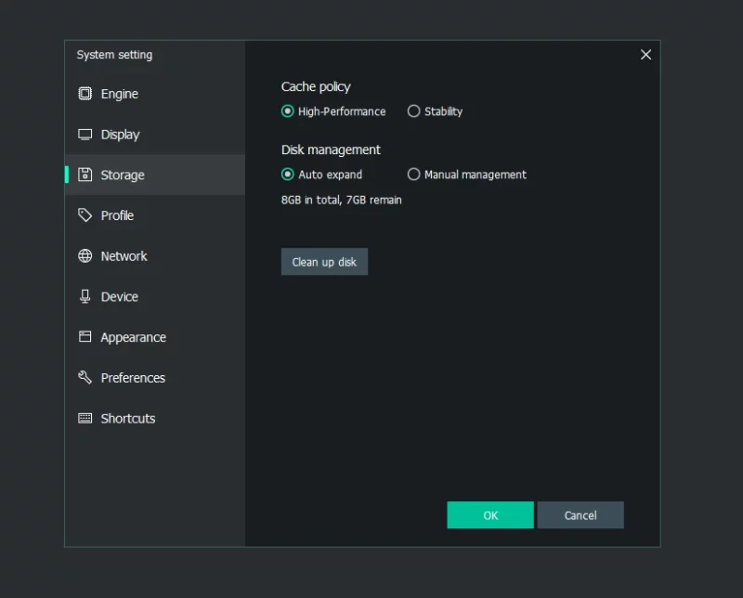
Task: Confirm settings with the OK button
Action: (x=490, y=515)
